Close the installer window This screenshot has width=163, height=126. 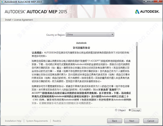click(x=158, y=1)
